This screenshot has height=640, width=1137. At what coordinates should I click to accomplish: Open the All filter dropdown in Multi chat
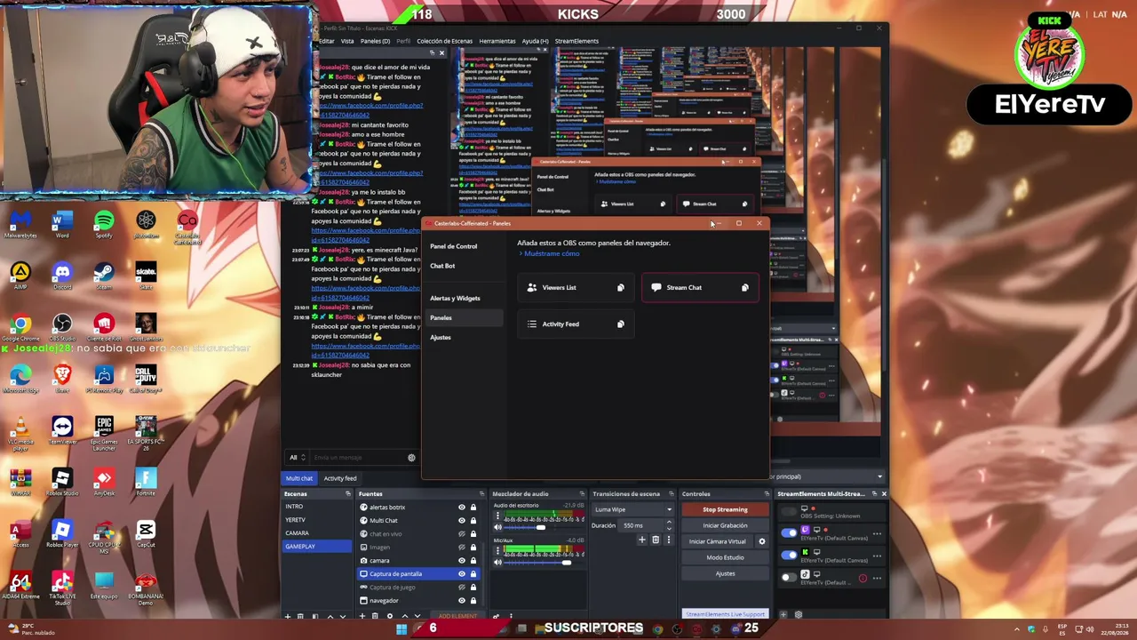pyautogui.click(x=297, y=458)
